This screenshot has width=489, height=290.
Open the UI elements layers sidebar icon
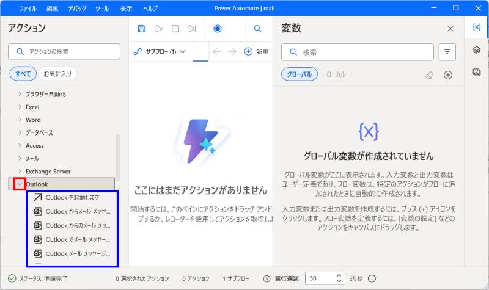coord(477,50)
